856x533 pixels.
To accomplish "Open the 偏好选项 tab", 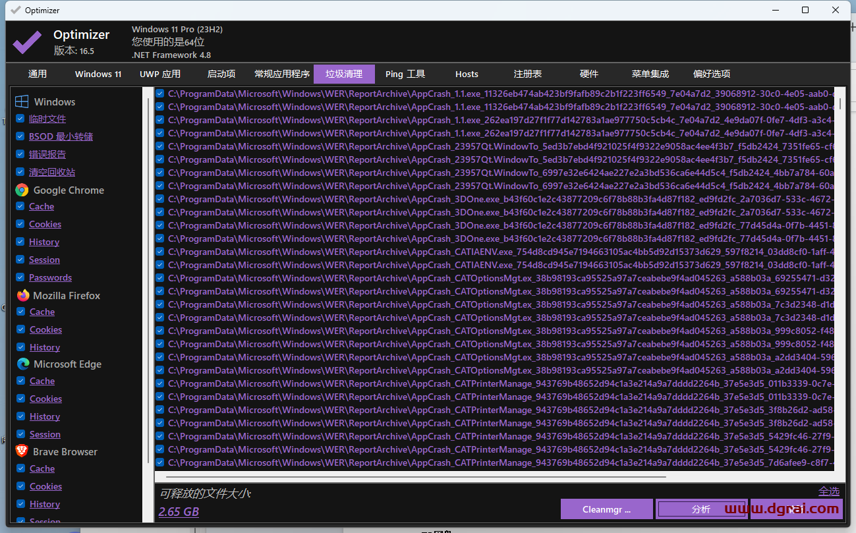I will (712, 74).
